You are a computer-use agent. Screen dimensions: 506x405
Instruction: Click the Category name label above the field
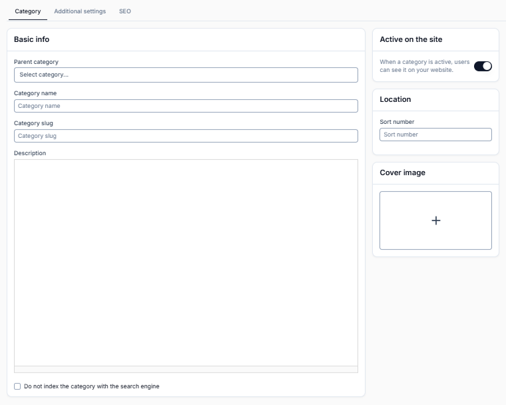tap(35, 93)
